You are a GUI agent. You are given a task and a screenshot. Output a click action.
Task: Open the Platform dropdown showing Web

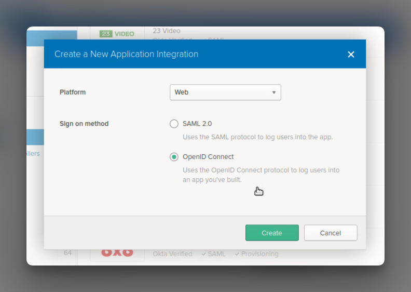(x=225, y=92)
